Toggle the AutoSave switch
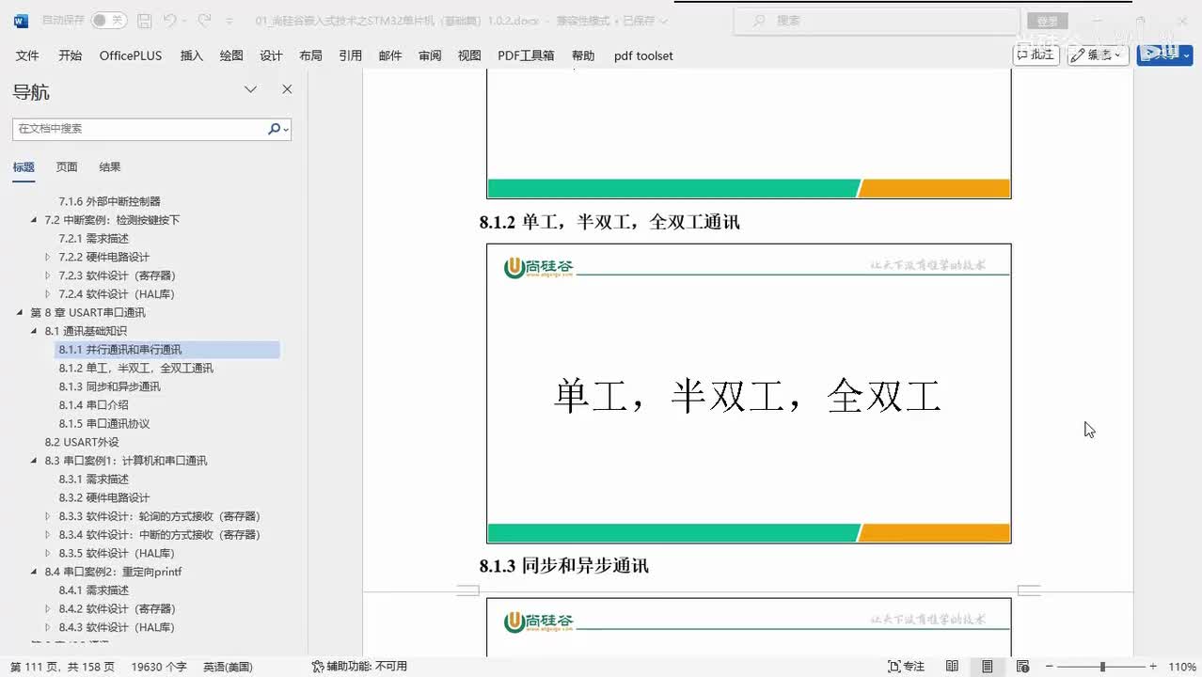Viewport: 1202px width, 677px height. tap(109, 20)
